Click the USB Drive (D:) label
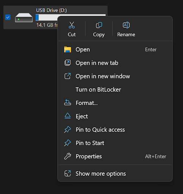 52,10
